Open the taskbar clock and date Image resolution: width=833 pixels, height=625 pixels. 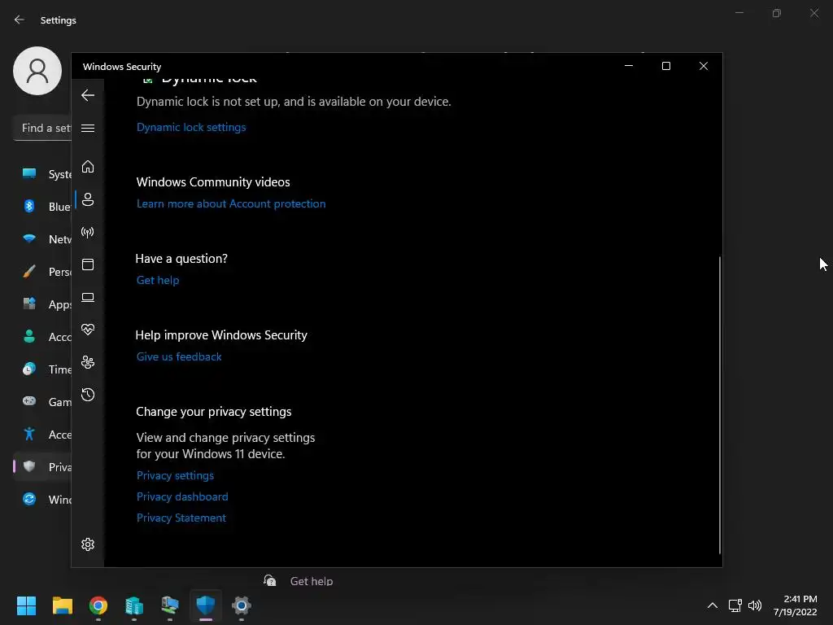click(796, 605)
